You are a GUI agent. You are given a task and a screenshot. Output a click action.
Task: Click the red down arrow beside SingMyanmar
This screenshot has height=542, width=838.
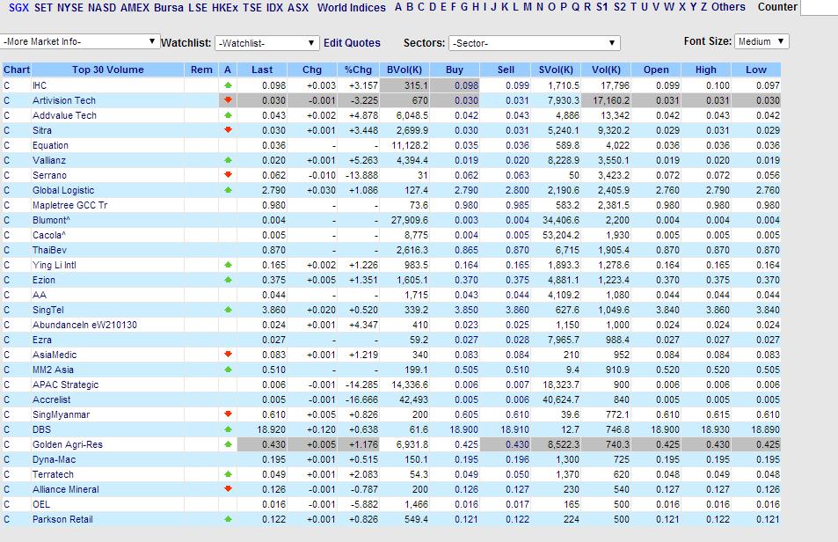(228, 414)
